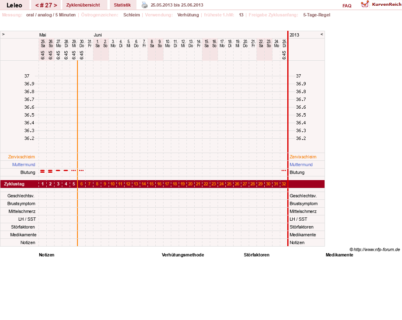Image resolution: width=402 pixels, height=320 pixels.
Task: Click the left Medikamente row label
Action: pos(23,235)
